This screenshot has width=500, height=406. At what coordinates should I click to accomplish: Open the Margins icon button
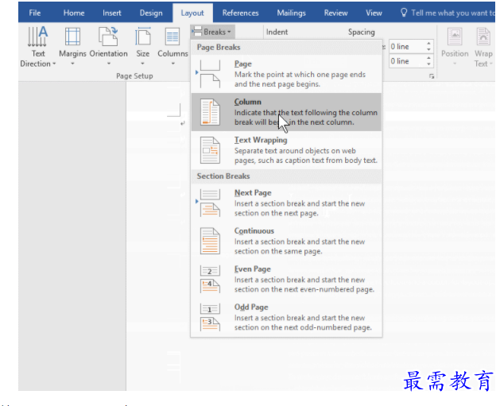coord(72,37)
